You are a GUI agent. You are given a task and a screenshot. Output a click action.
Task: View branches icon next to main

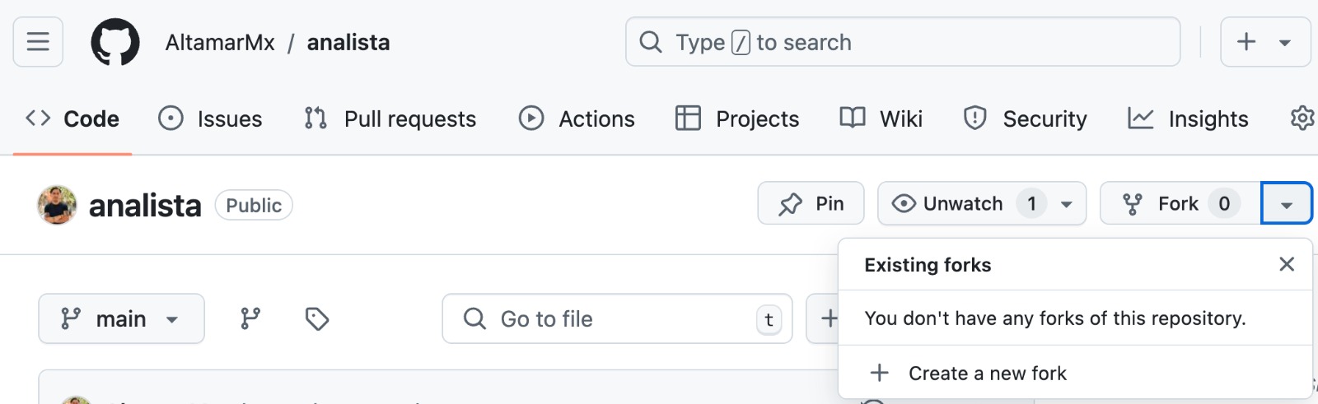tap(250, 318)
